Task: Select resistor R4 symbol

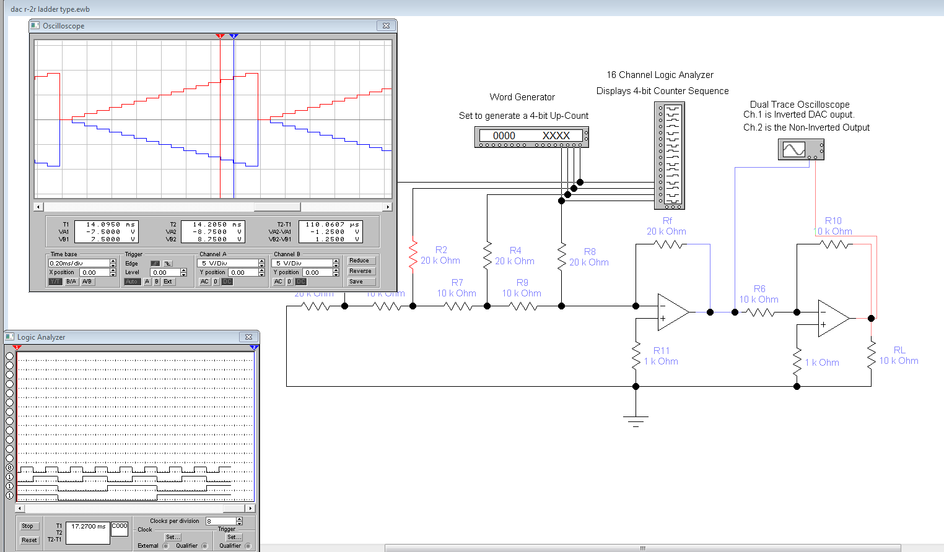Action: pos(487,255)
